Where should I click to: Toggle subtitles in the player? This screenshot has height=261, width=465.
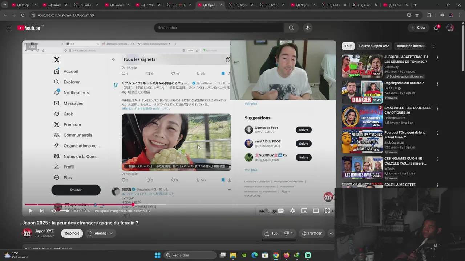281,211
